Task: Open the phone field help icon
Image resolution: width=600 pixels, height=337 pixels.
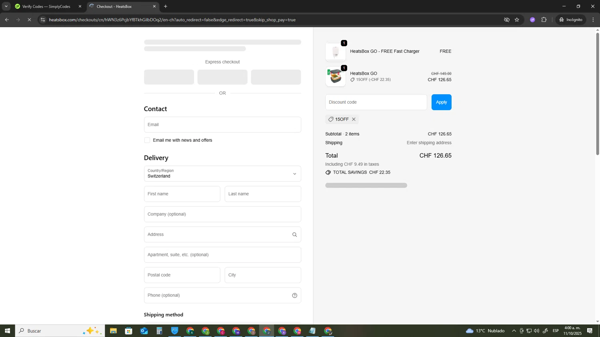Action: click(294, 295)
